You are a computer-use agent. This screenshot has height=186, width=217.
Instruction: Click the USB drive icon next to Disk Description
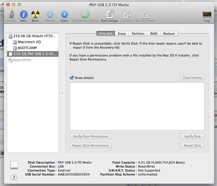coord(14,165)
